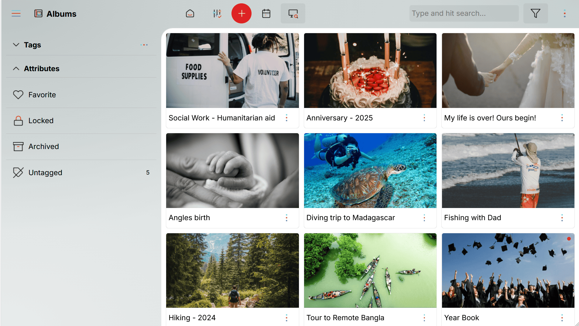579x326 pixels.
Task: Select the Locked attribute filter
Action: [x=41, y=120]
